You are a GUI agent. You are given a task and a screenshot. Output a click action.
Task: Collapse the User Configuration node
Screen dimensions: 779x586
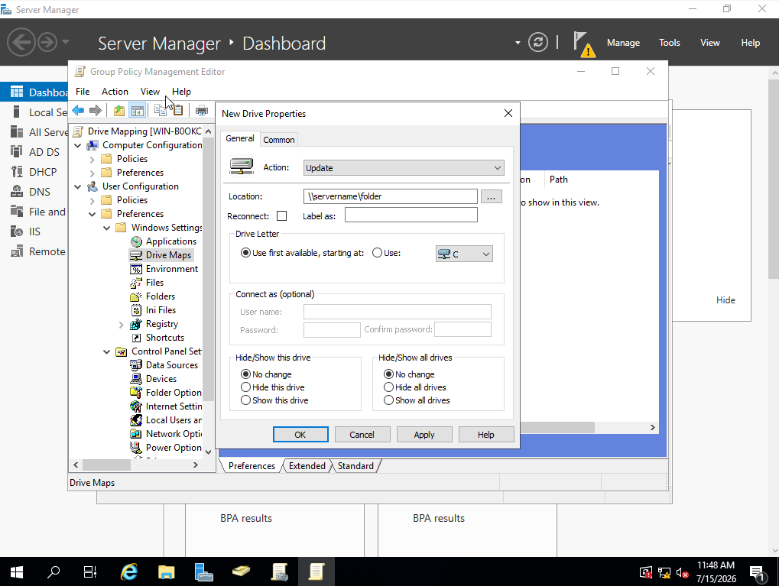pyautogui.click(x=77, y=186)
